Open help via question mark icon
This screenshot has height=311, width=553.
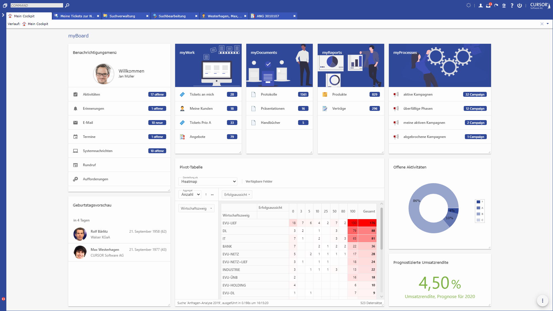tap(512, 5)
